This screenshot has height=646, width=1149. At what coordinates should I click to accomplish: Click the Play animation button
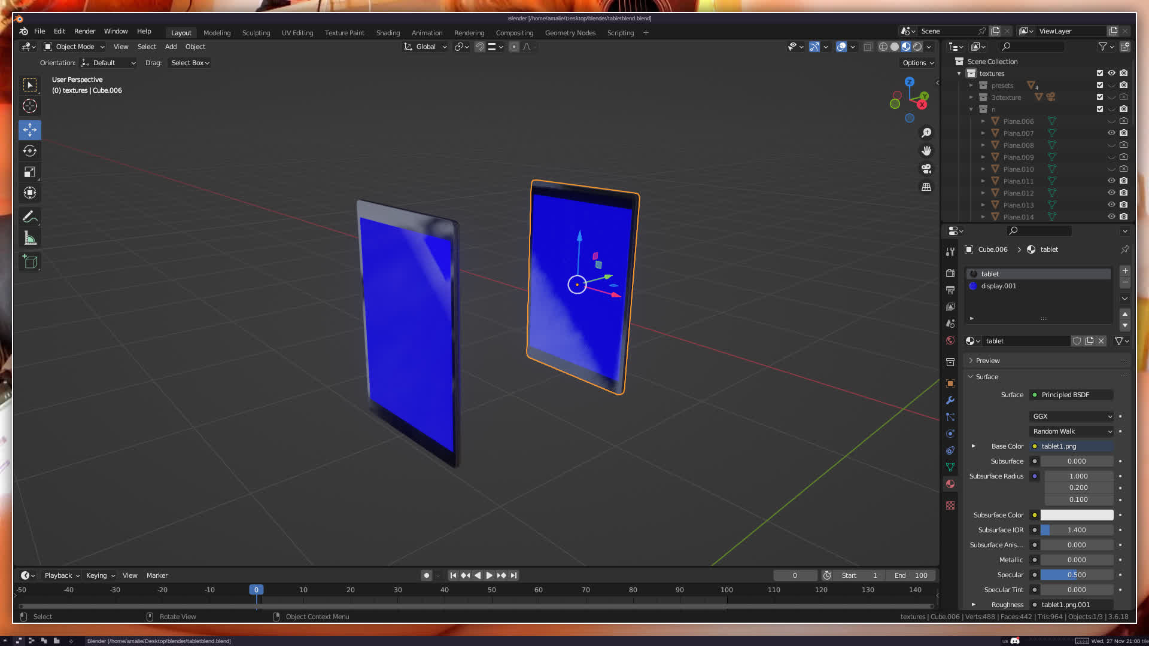(490, 575)
